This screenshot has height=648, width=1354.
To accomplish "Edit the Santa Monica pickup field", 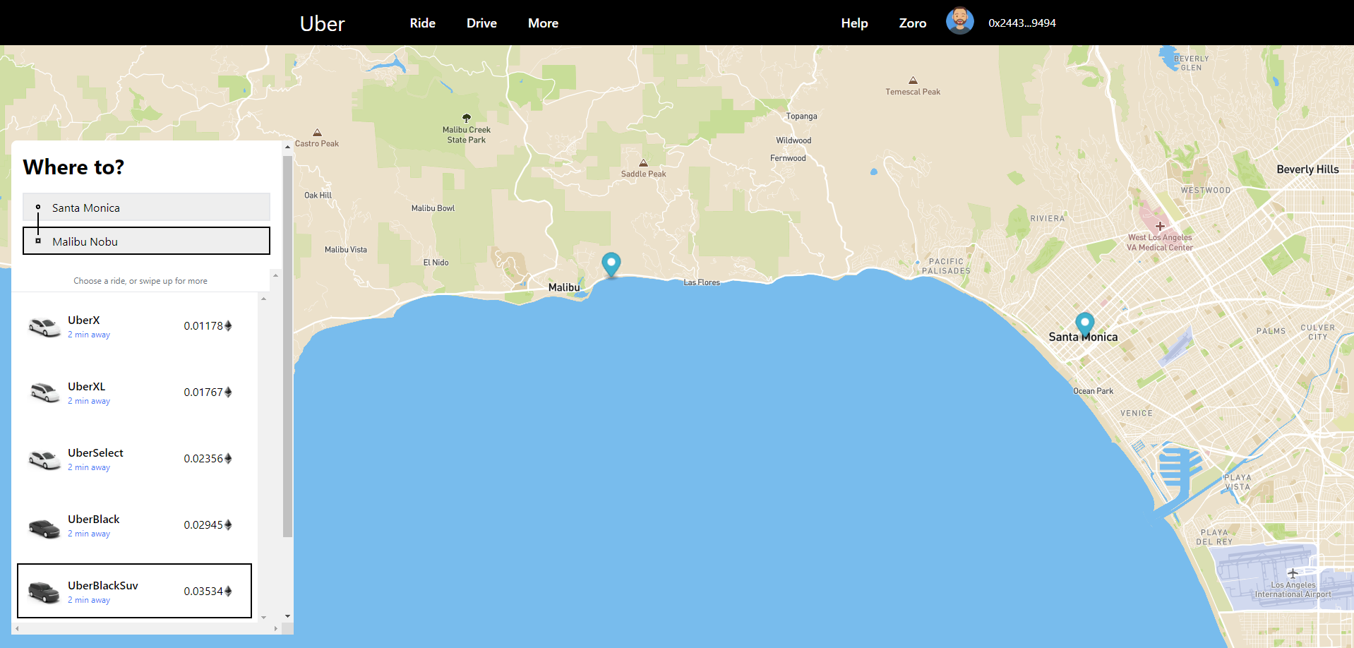I will (x=146, y=208).
